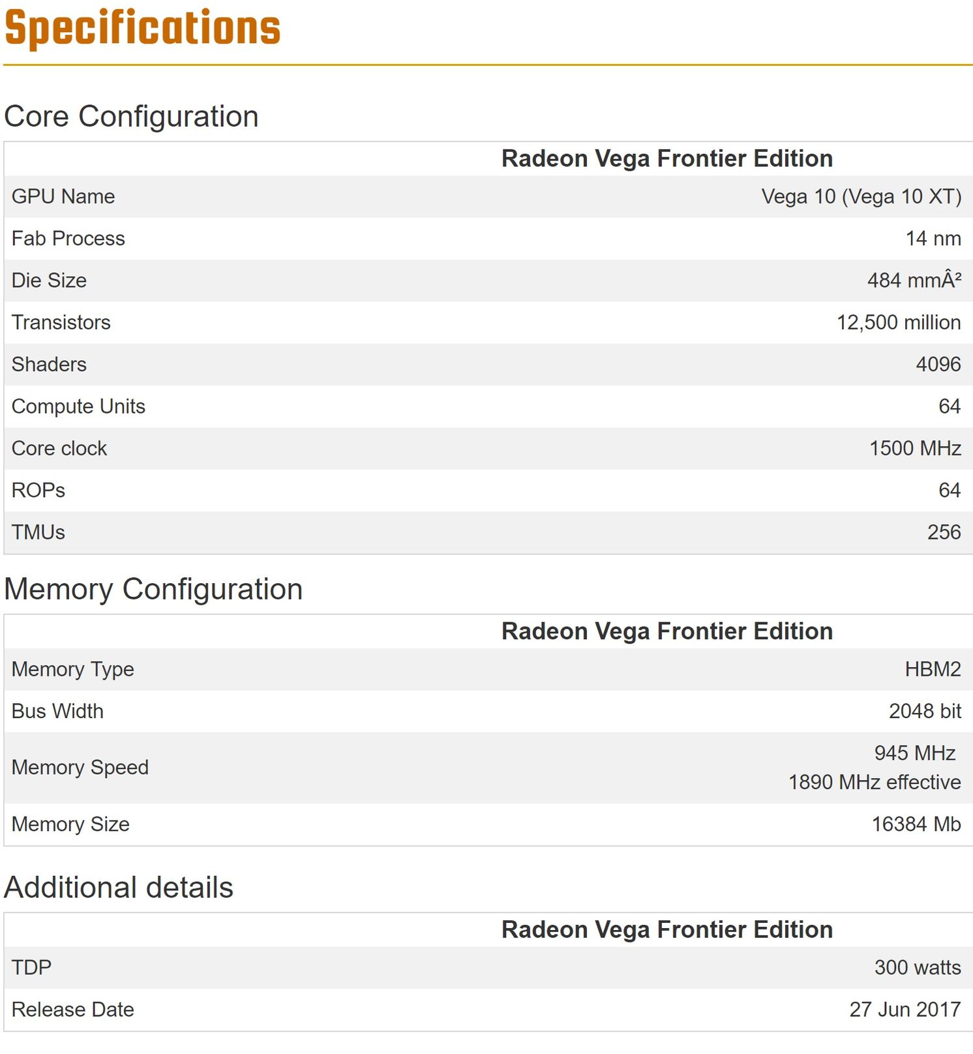Image resolution: width=973 pixels, height=1054 pixels.
Task: Click the Die Size label
Action: pos(50,280)
